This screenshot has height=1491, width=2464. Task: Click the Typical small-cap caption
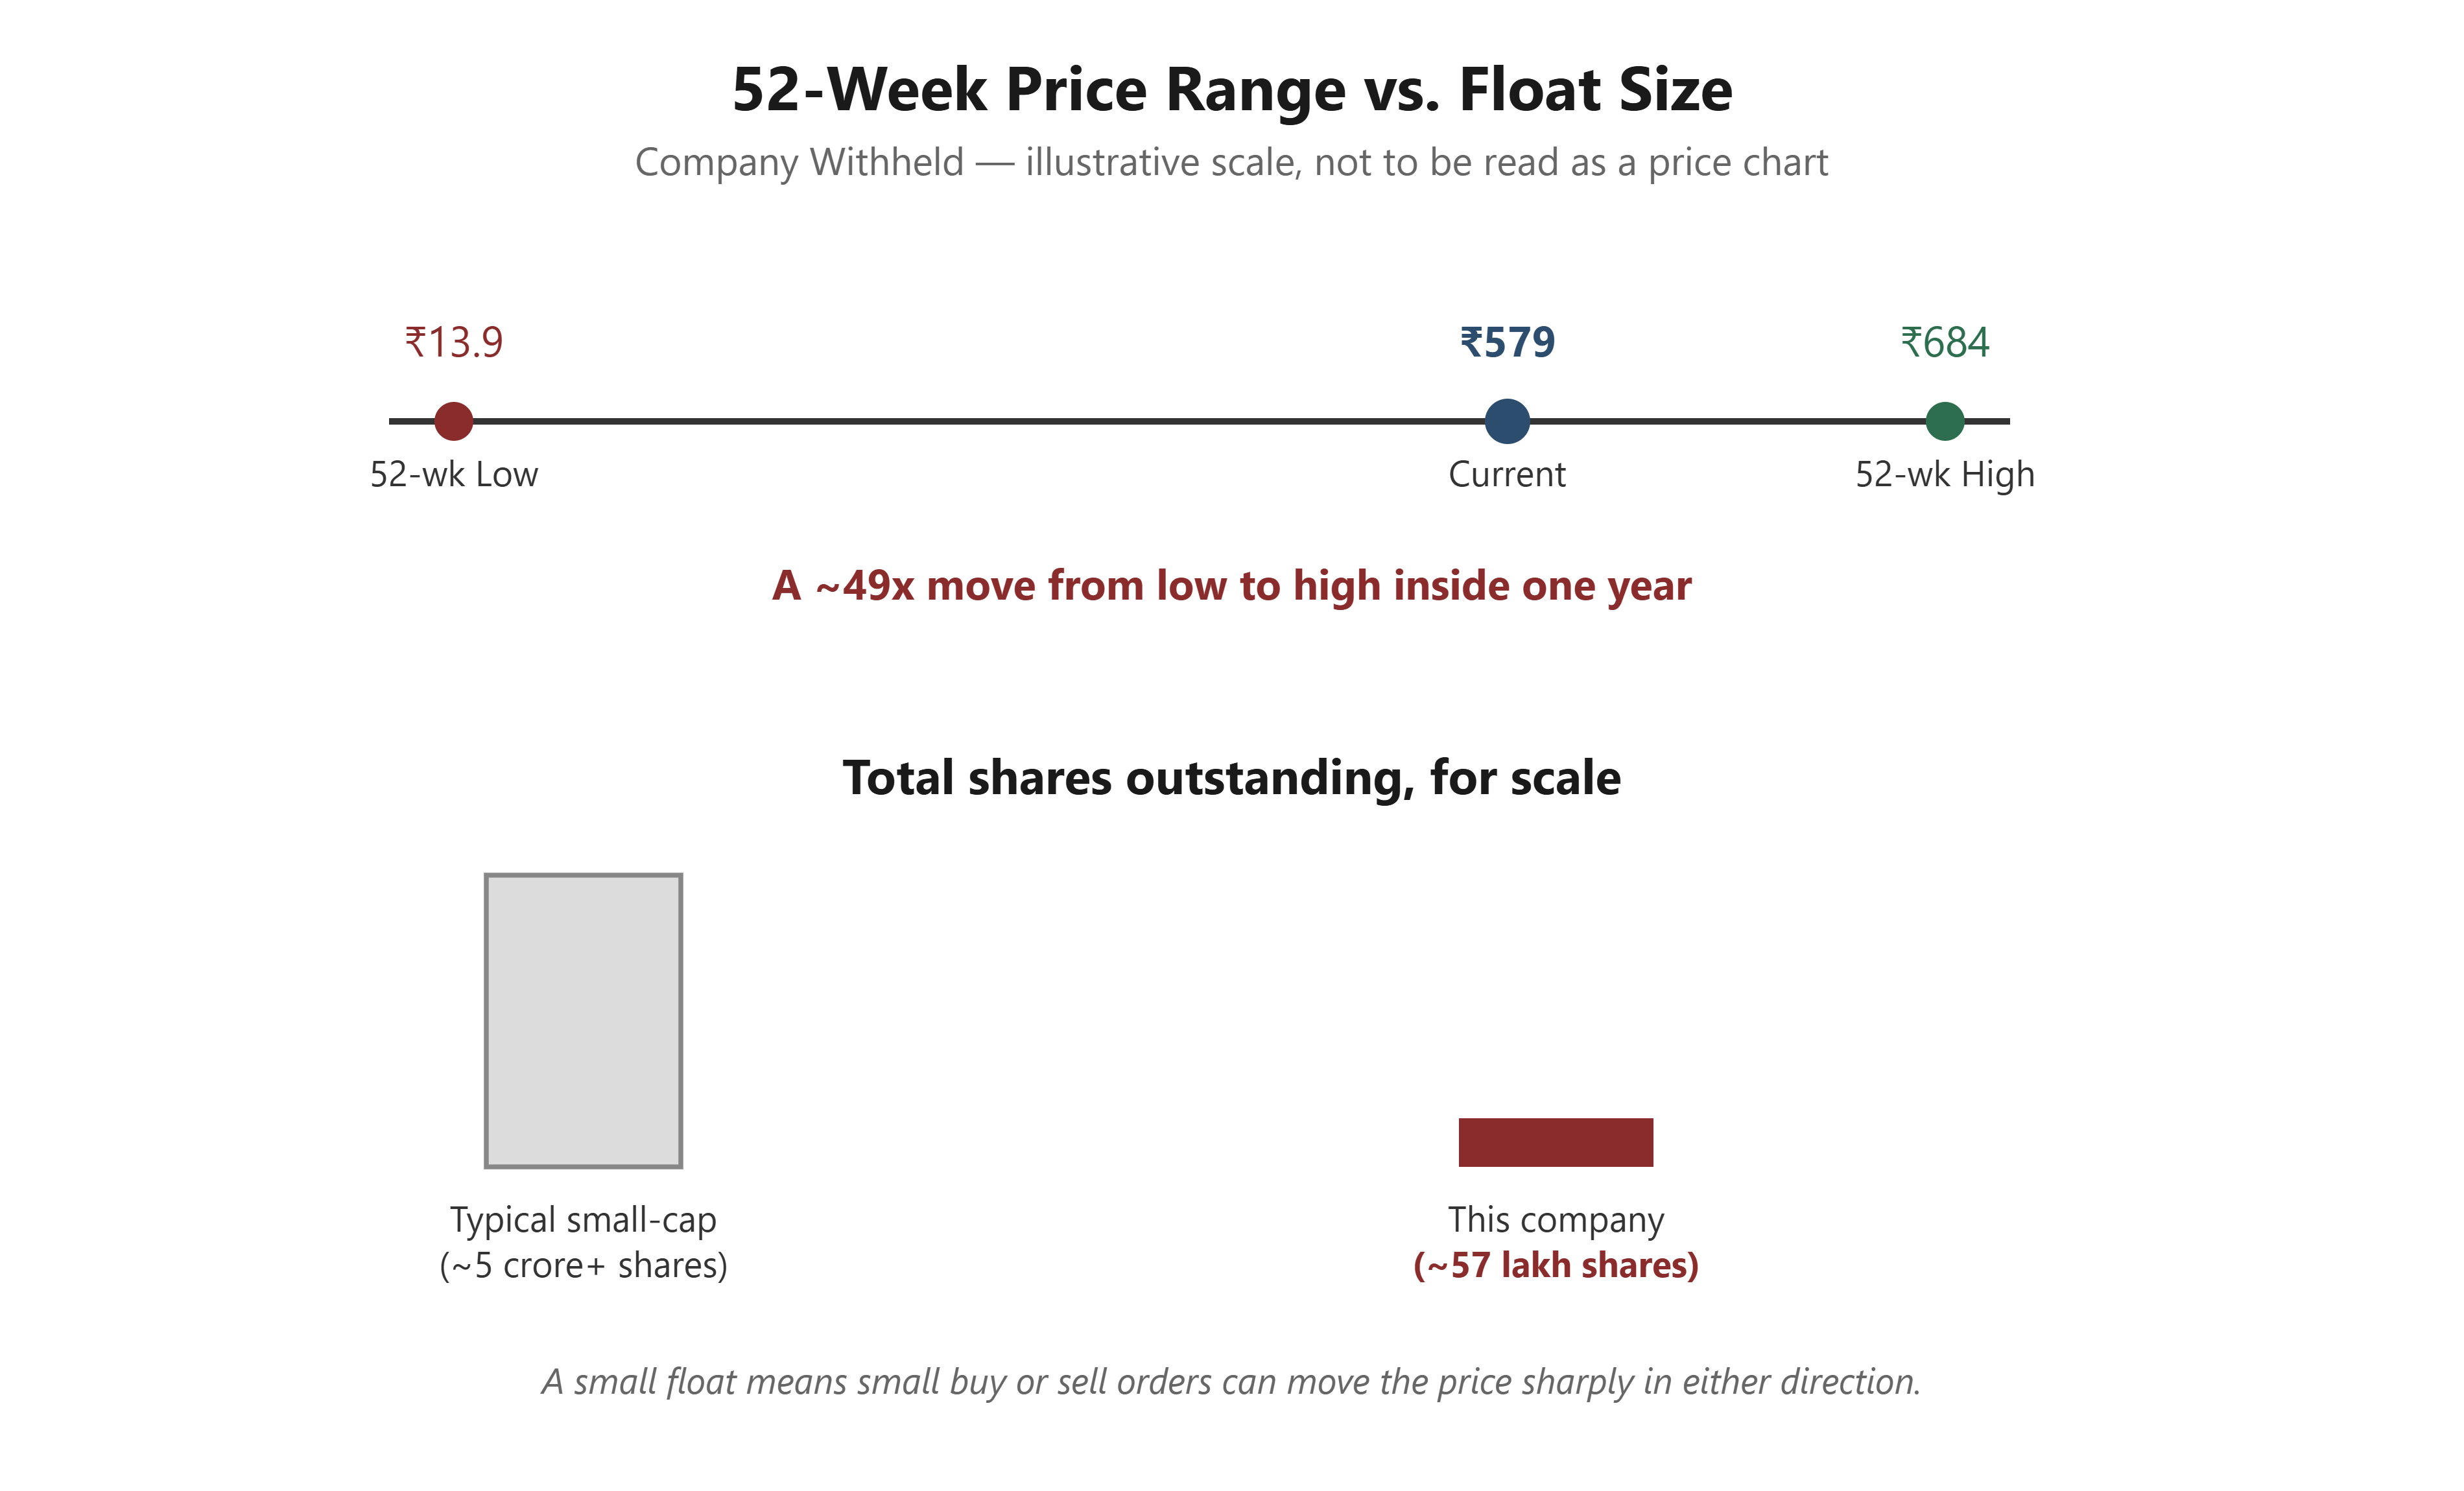click(583, 1220)
